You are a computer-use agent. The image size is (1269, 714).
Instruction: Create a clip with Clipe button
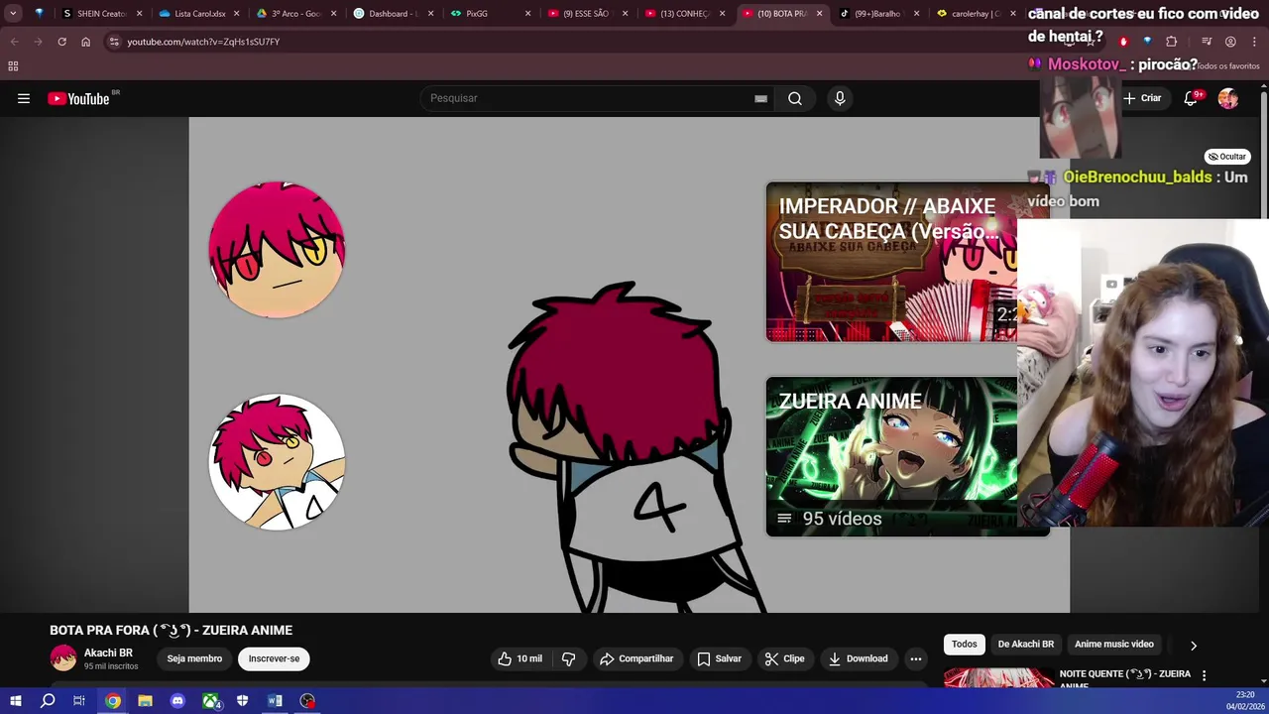784,658
